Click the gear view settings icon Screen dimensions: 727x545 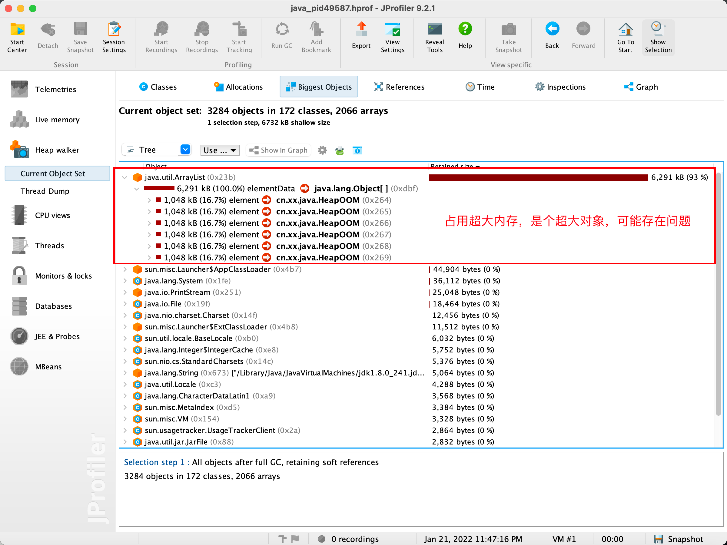322,150
